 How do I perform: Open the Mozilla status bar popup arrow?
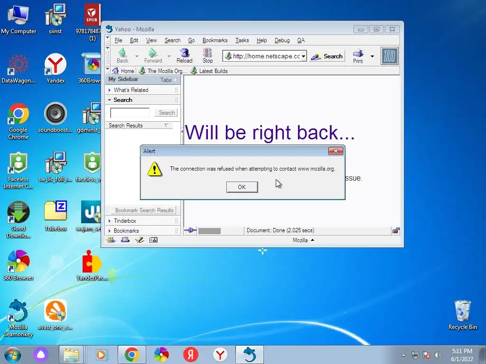(x=312, y=240)
